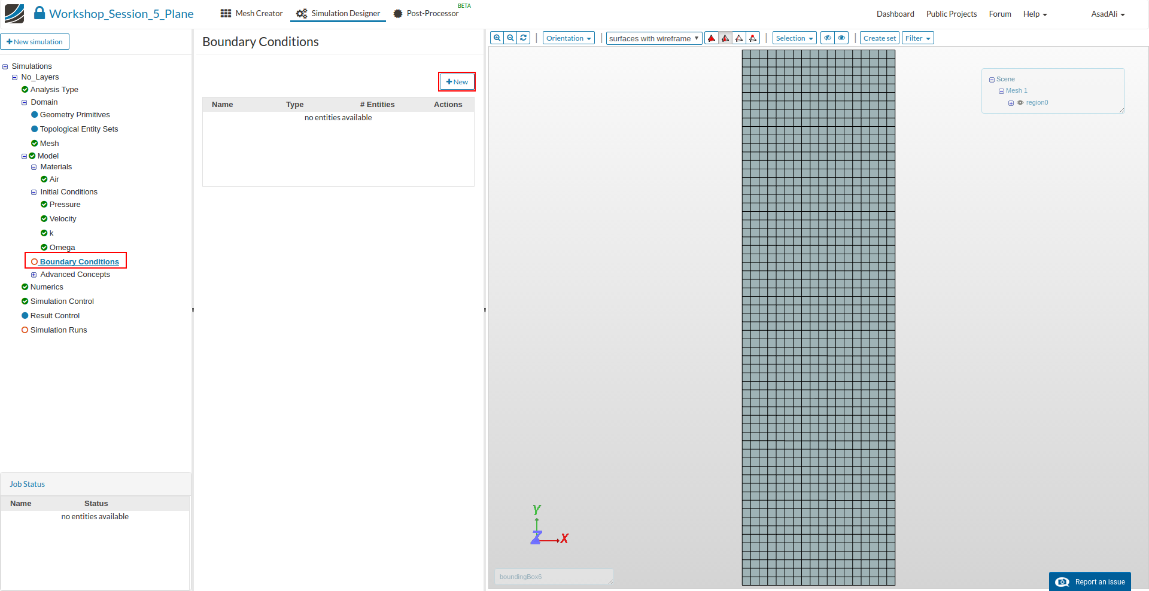The height and width of the screenshot is (591, 1149).
Task: Expand the region0 scene node
Action: pyautogui.click(x=1011, y=103)
